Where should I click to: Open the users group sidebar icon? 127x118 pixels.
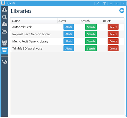coord(4,43)
